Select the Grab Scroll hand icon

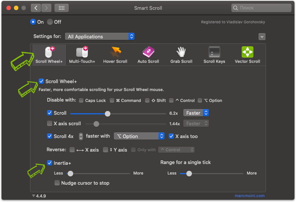coord(181,52)
